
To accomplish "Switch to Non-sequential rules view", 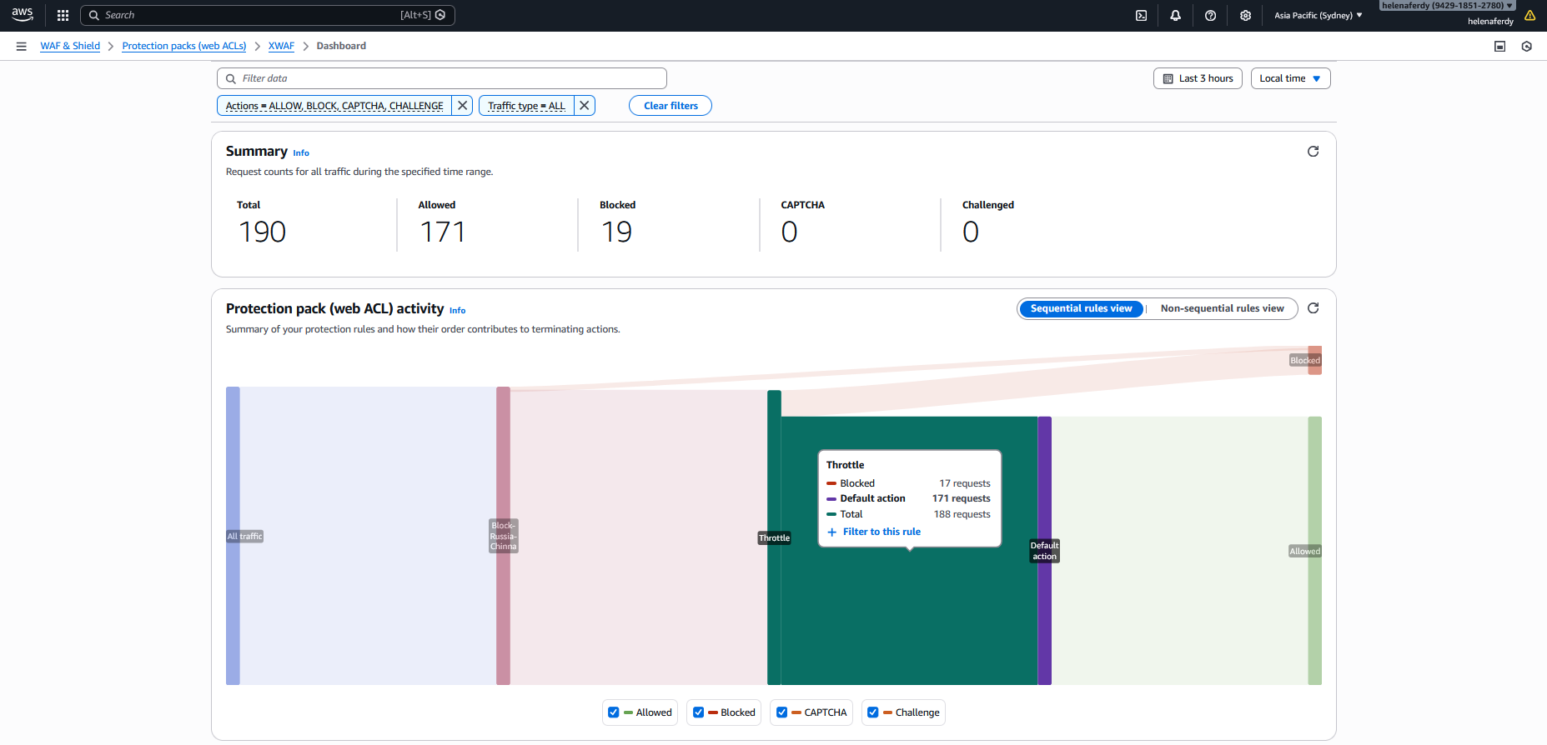I will [1222, 308].
